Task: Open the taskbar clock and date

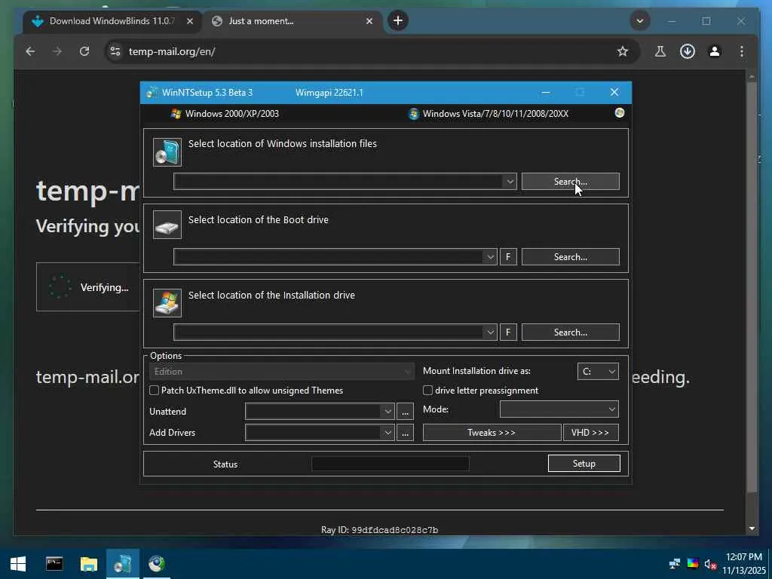Action: 744,564
